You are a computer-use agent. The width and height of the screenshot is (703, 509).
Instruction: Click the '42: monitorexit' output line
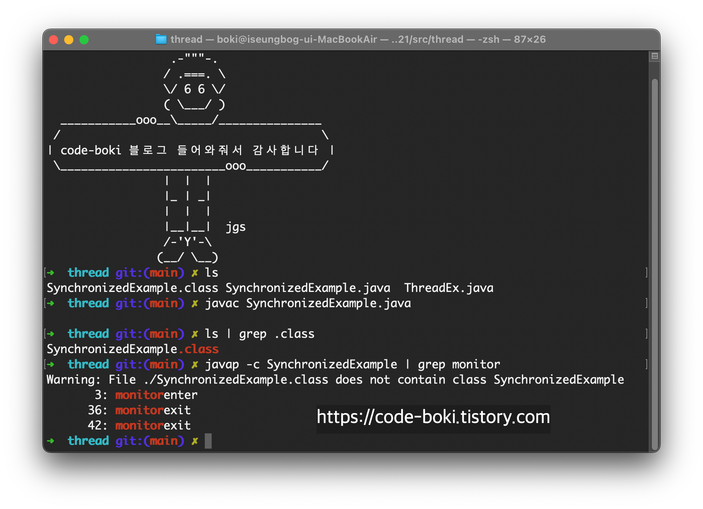tap(139, 425)
